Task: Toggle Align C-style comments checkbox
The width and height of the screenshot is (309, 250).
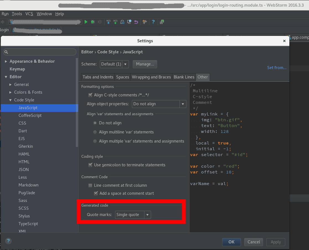Action: click(x=90, y=95)
